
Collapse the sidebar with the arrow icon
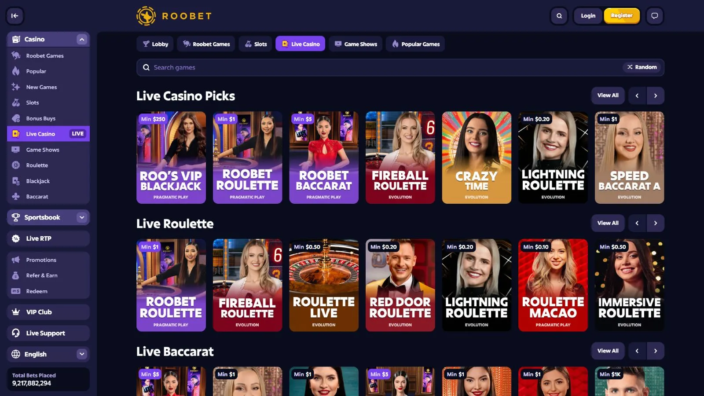(15, 16)
